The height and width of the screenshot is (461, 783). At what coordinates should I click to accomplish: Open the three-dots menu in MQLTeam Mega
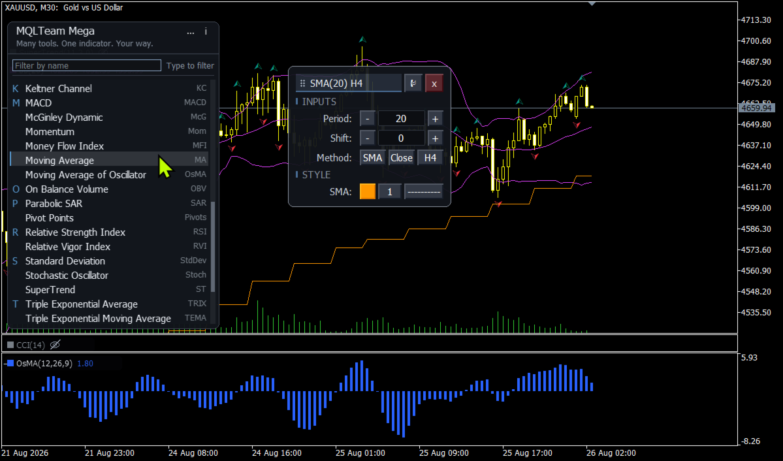[190, 32]
